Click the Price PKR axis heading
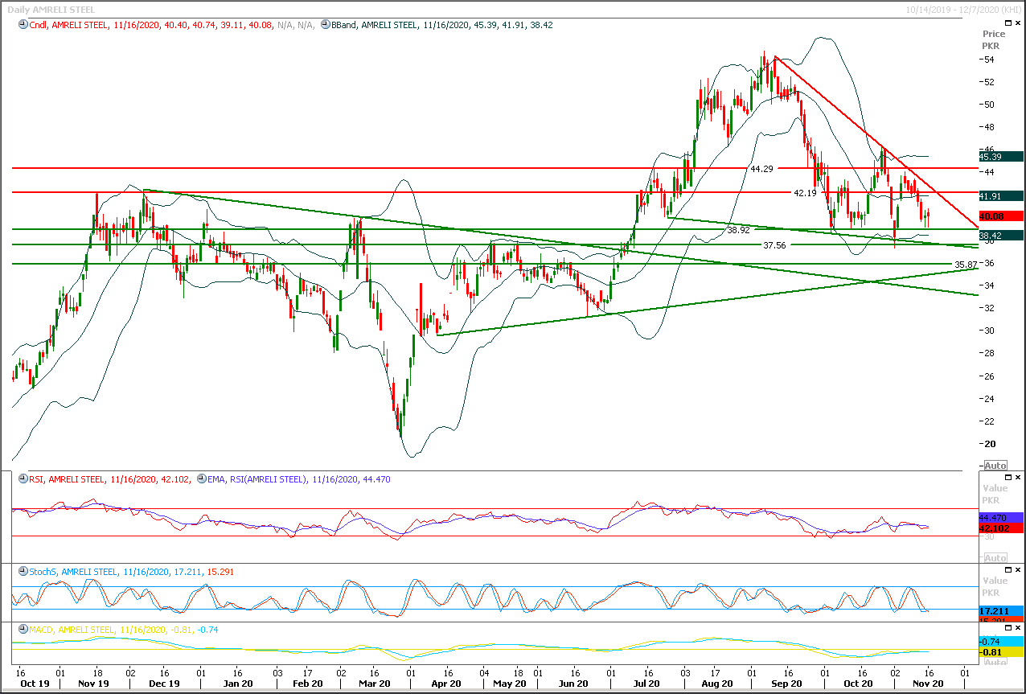The height and width of the screenshot is (694, 1026). (x=994, y=39)
